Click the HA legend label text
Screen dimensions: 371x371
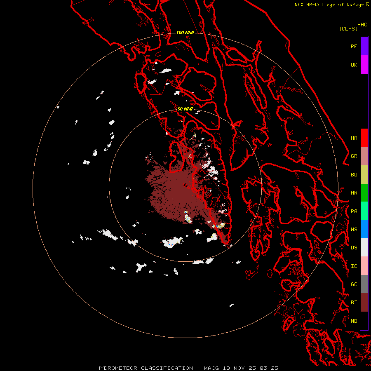(x=354, y=138)
